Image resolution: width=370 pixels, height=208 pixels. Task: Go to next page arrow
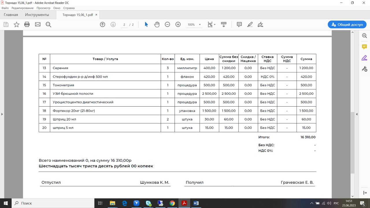[x=113, y=25]
